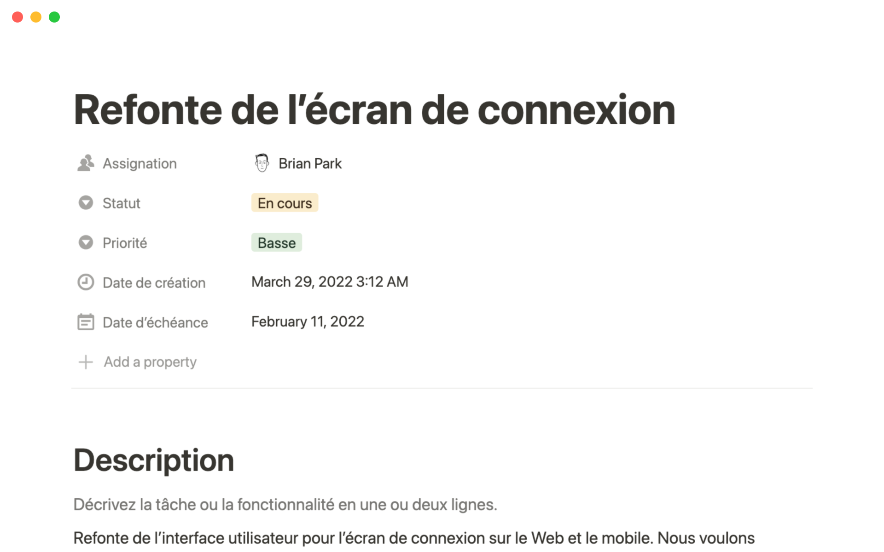Open the Assignation property label menu

pyautogui.click(x=140, y=163)
